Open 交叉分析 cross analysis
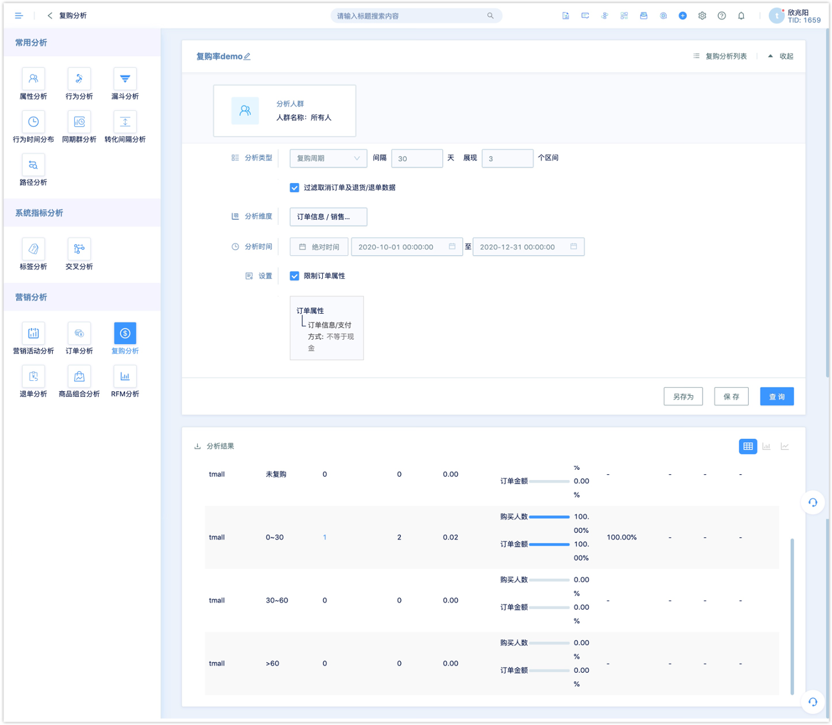832x725 pixels. point(79,255)
